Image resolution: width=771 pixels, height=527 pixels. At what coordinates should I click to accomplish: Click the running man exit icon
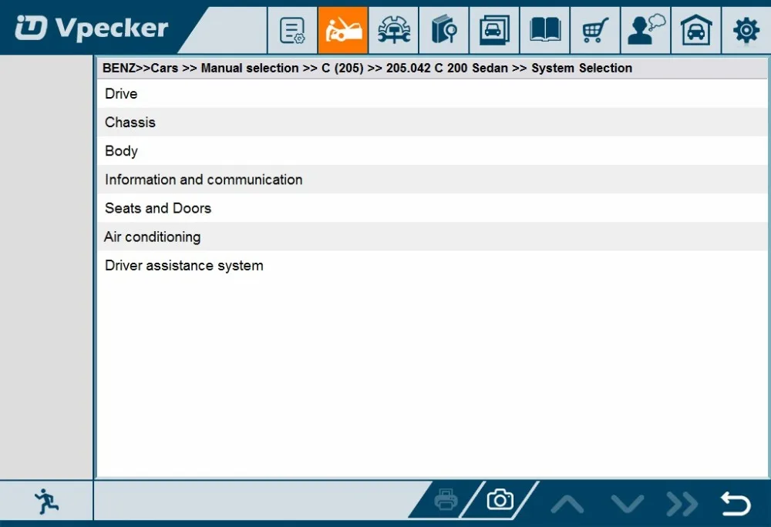click(x=47, y=502)
